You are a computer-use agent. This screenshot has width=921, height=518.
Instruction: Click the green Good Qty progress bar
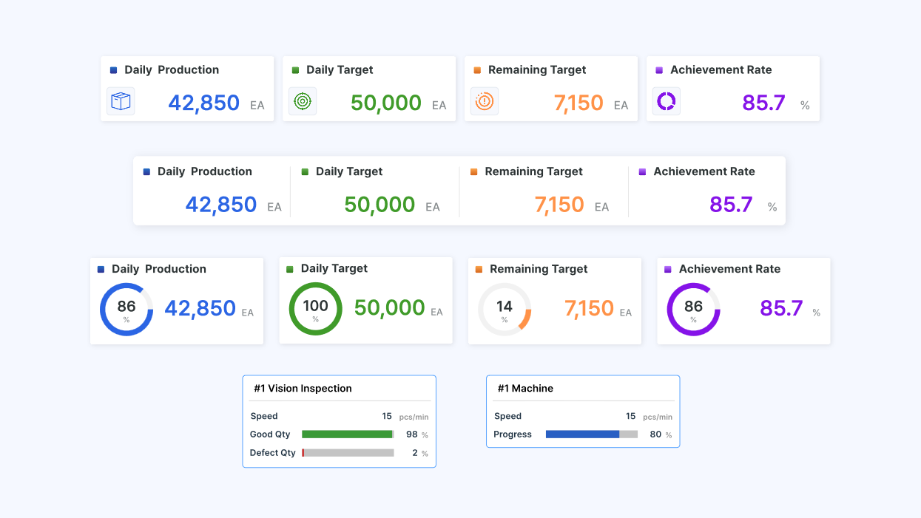coord(348,434)
